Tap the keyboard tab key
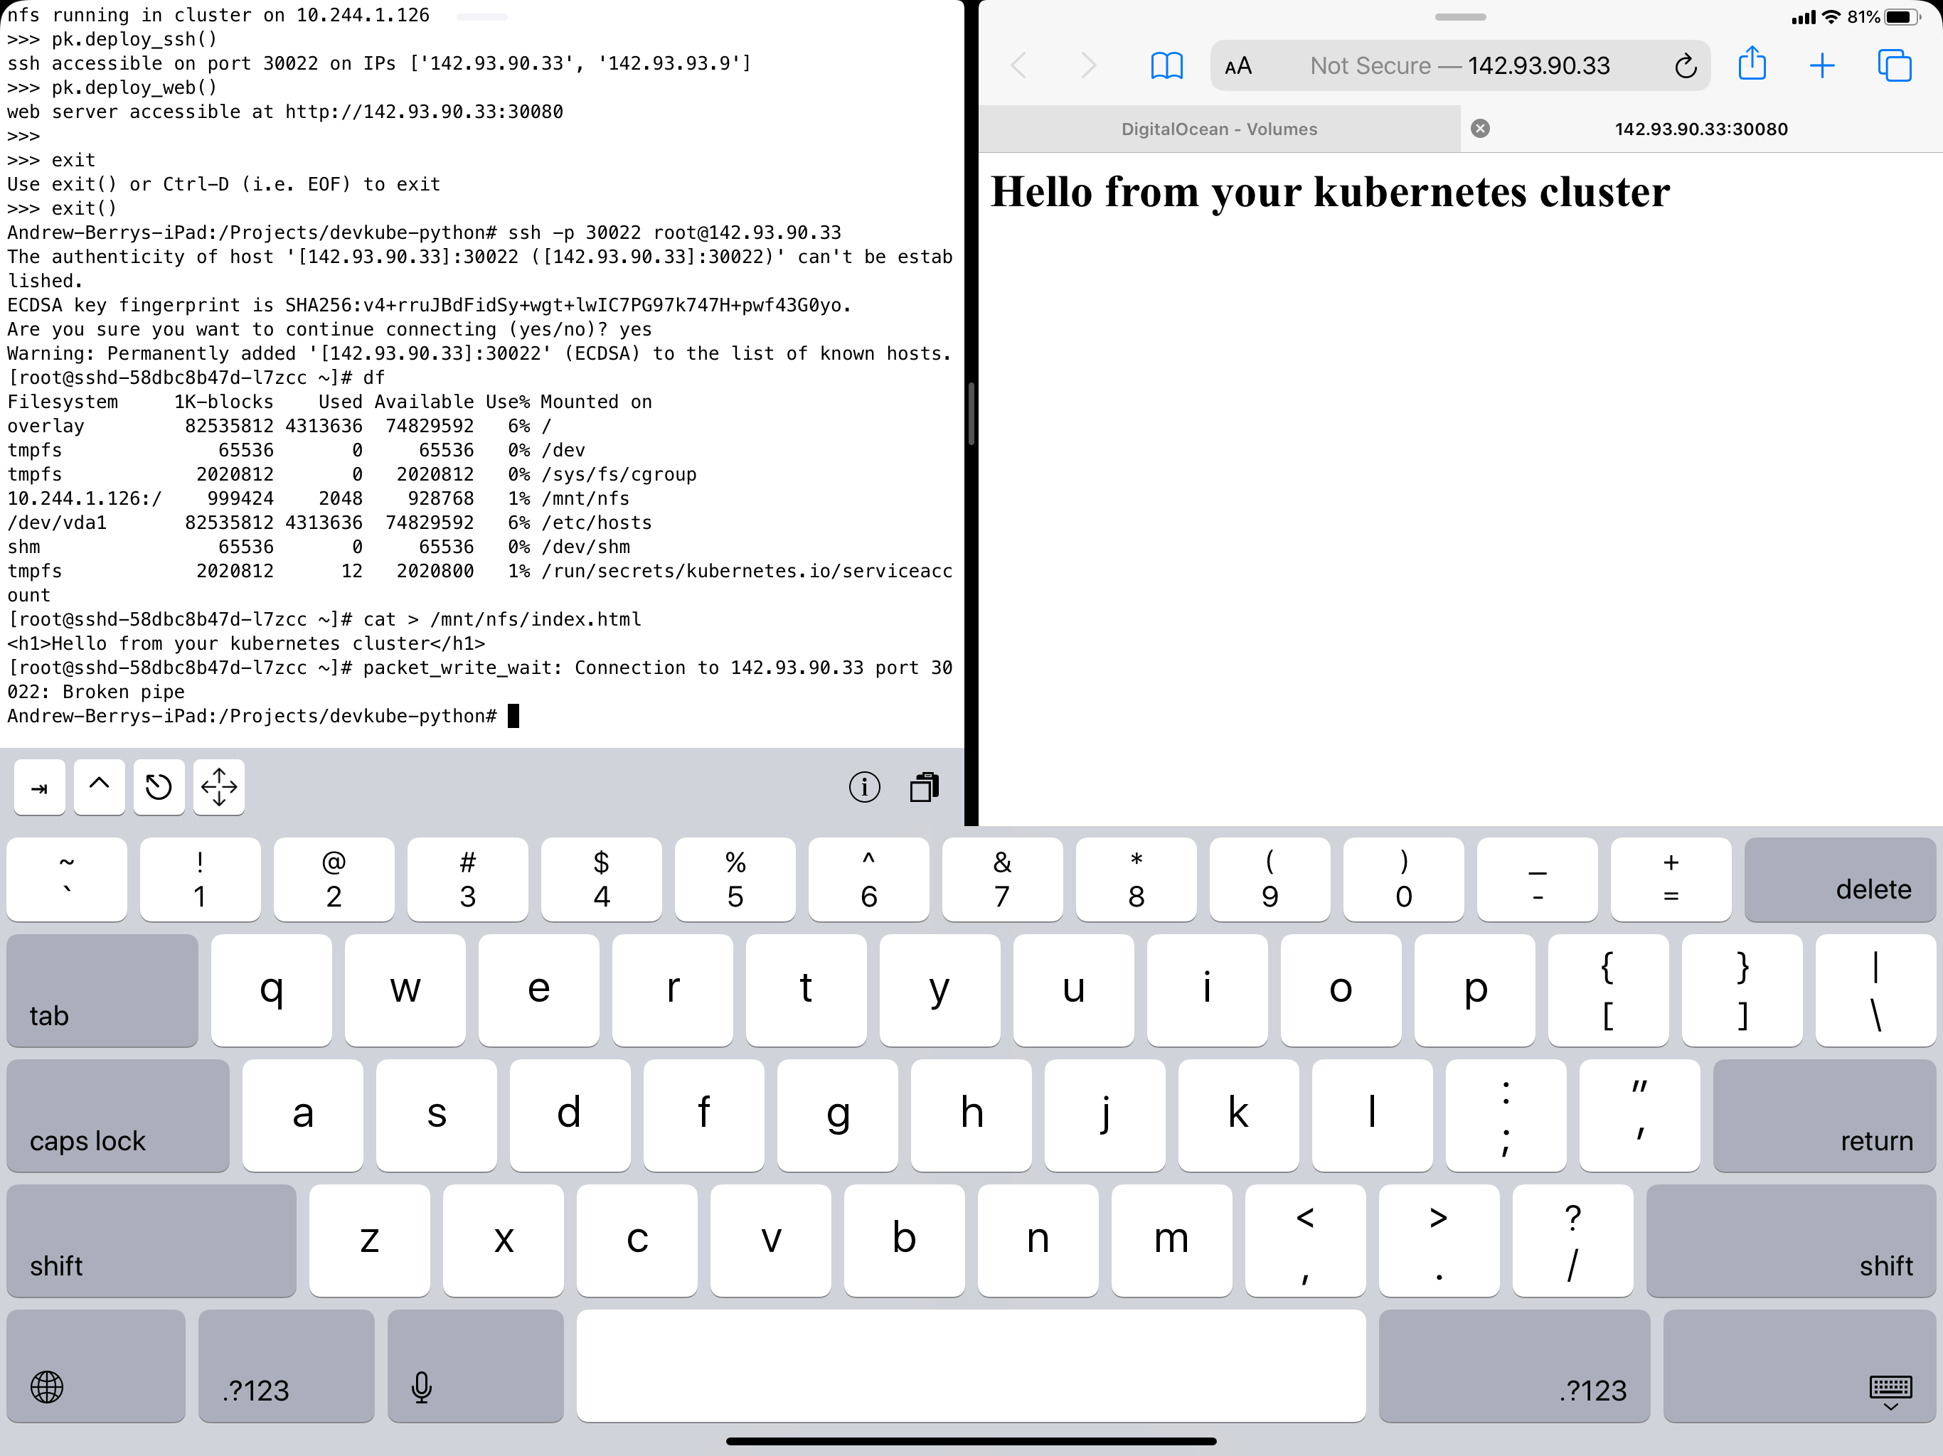Image resolution: width=1943 pixels, height=1456 pixels. [x=102, y=990]
